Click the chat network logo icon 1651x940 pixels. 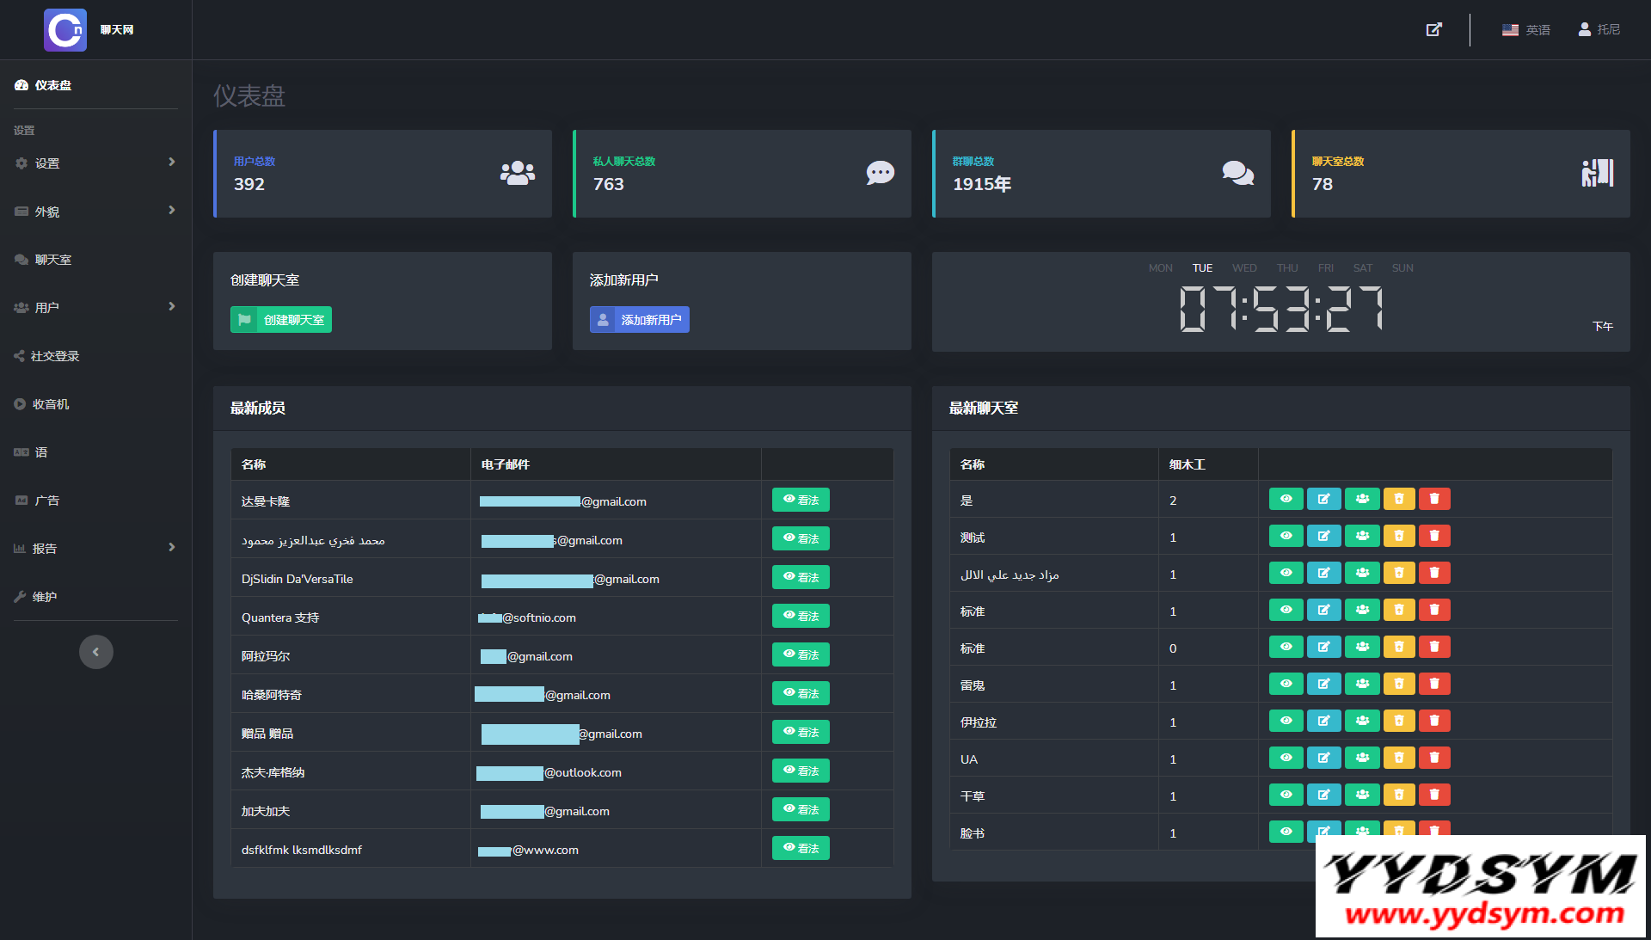(65, 30)
